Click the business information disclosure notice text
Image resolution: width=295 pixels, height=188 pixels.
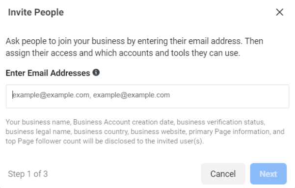pyautogui.click(x=145, y=132)
